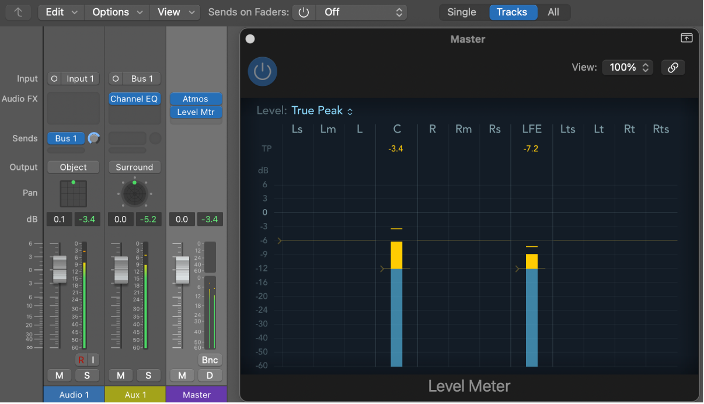This screenshot has height=404, width=704.
Task: Select the Tracks mixer mode
Action: click(x=512, y=12)
